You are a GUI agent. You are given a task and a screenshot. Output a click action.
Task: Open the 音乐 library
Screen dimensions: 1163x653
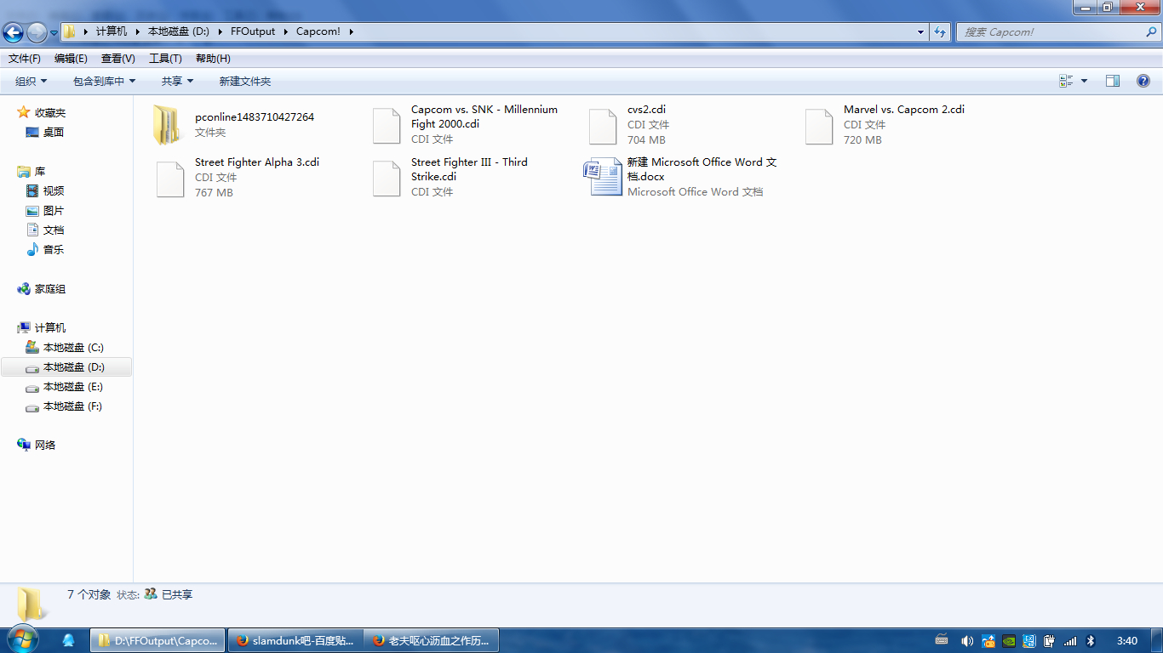(54, 249)
